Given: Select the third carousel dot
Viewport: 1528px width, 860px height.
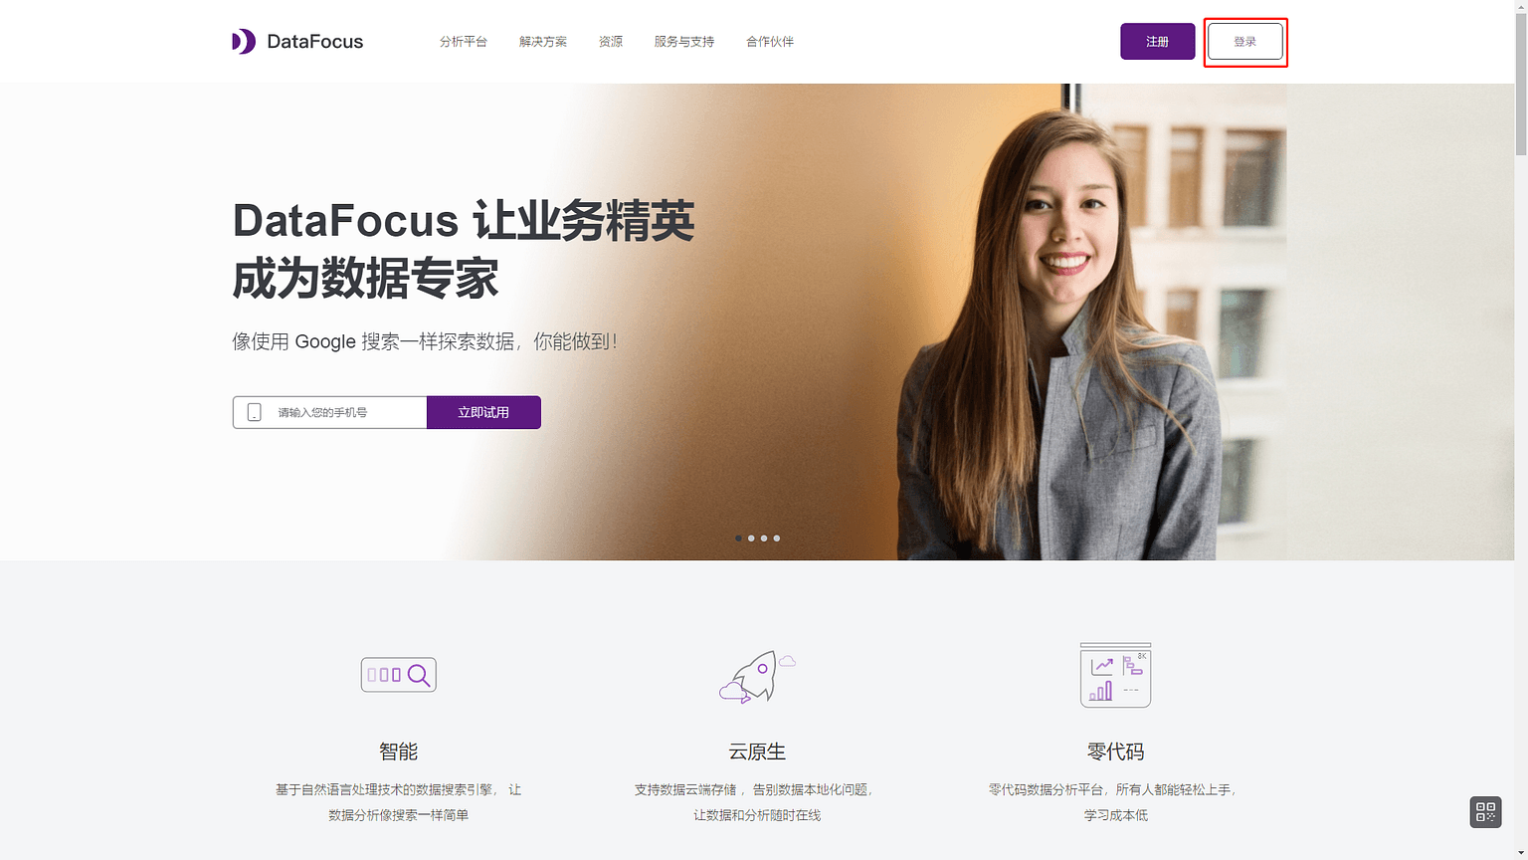Looking at the screenshot, I should click(x=764, y=538).
